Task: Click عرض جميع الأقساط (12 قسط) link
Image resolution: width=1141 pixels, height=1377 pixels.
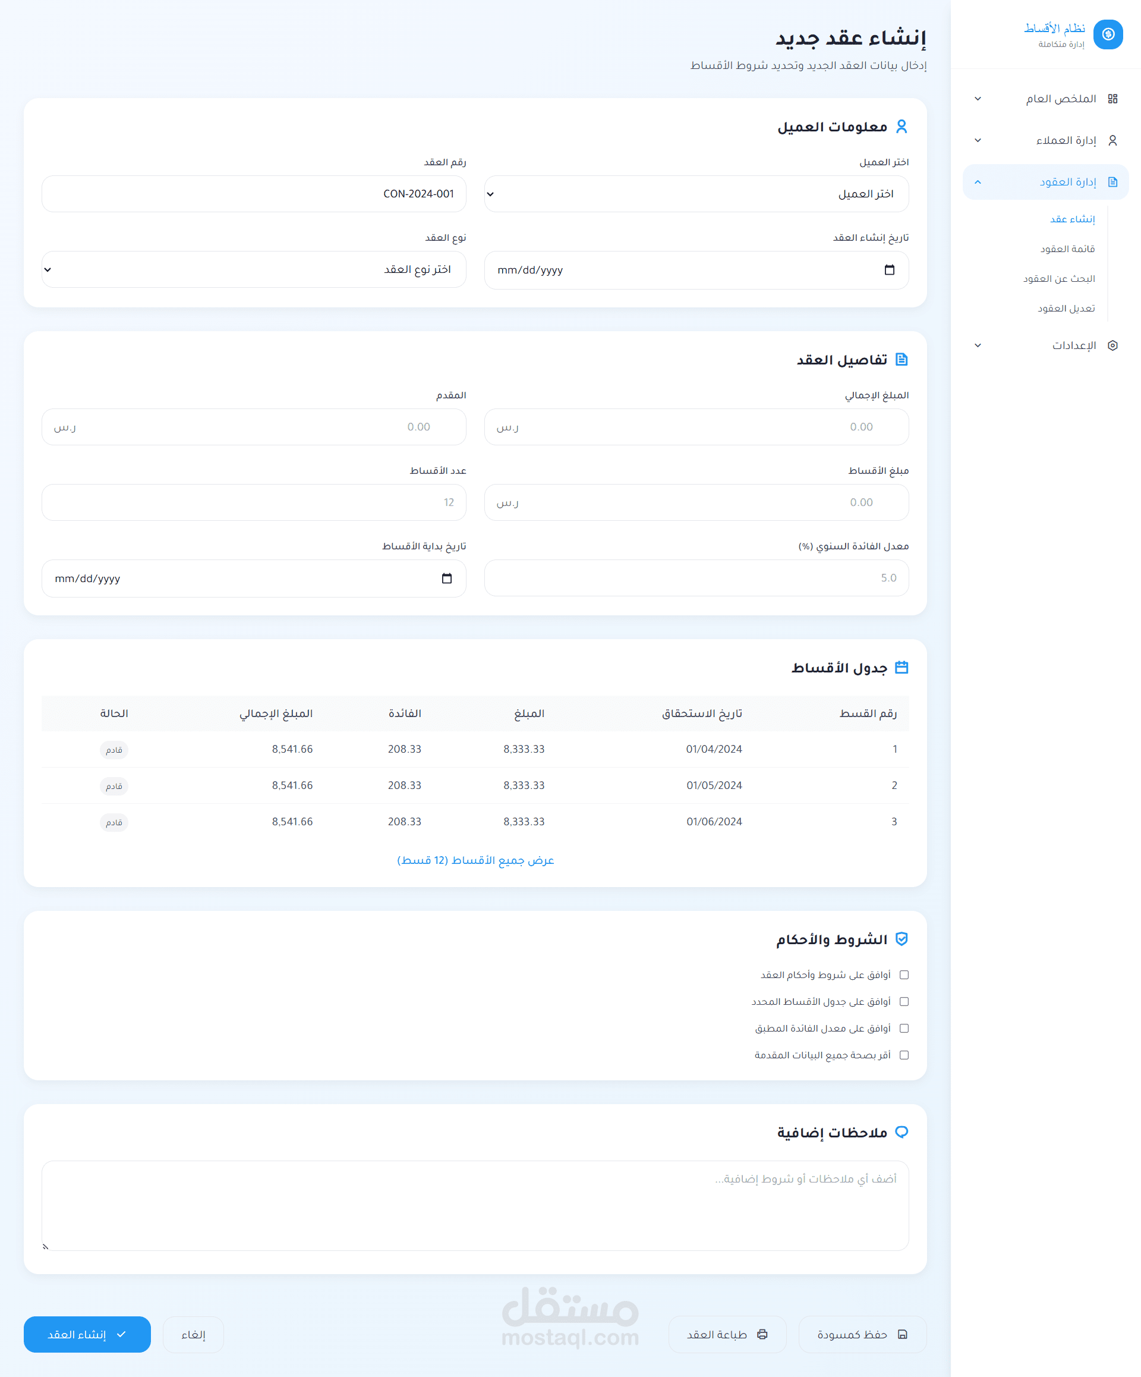Action: click(475, 860)
